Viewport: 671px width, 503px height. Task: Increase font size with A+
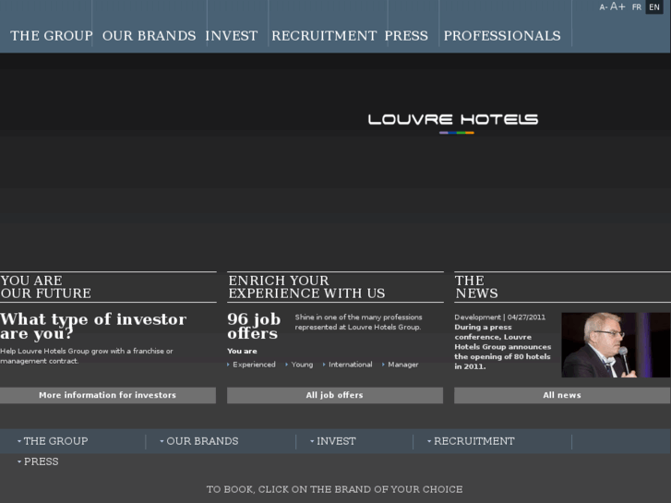(x=617, y=6)
